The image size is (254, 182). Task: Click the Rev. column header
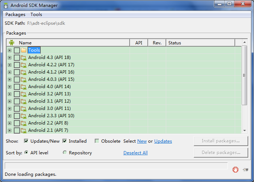point(157,43)
